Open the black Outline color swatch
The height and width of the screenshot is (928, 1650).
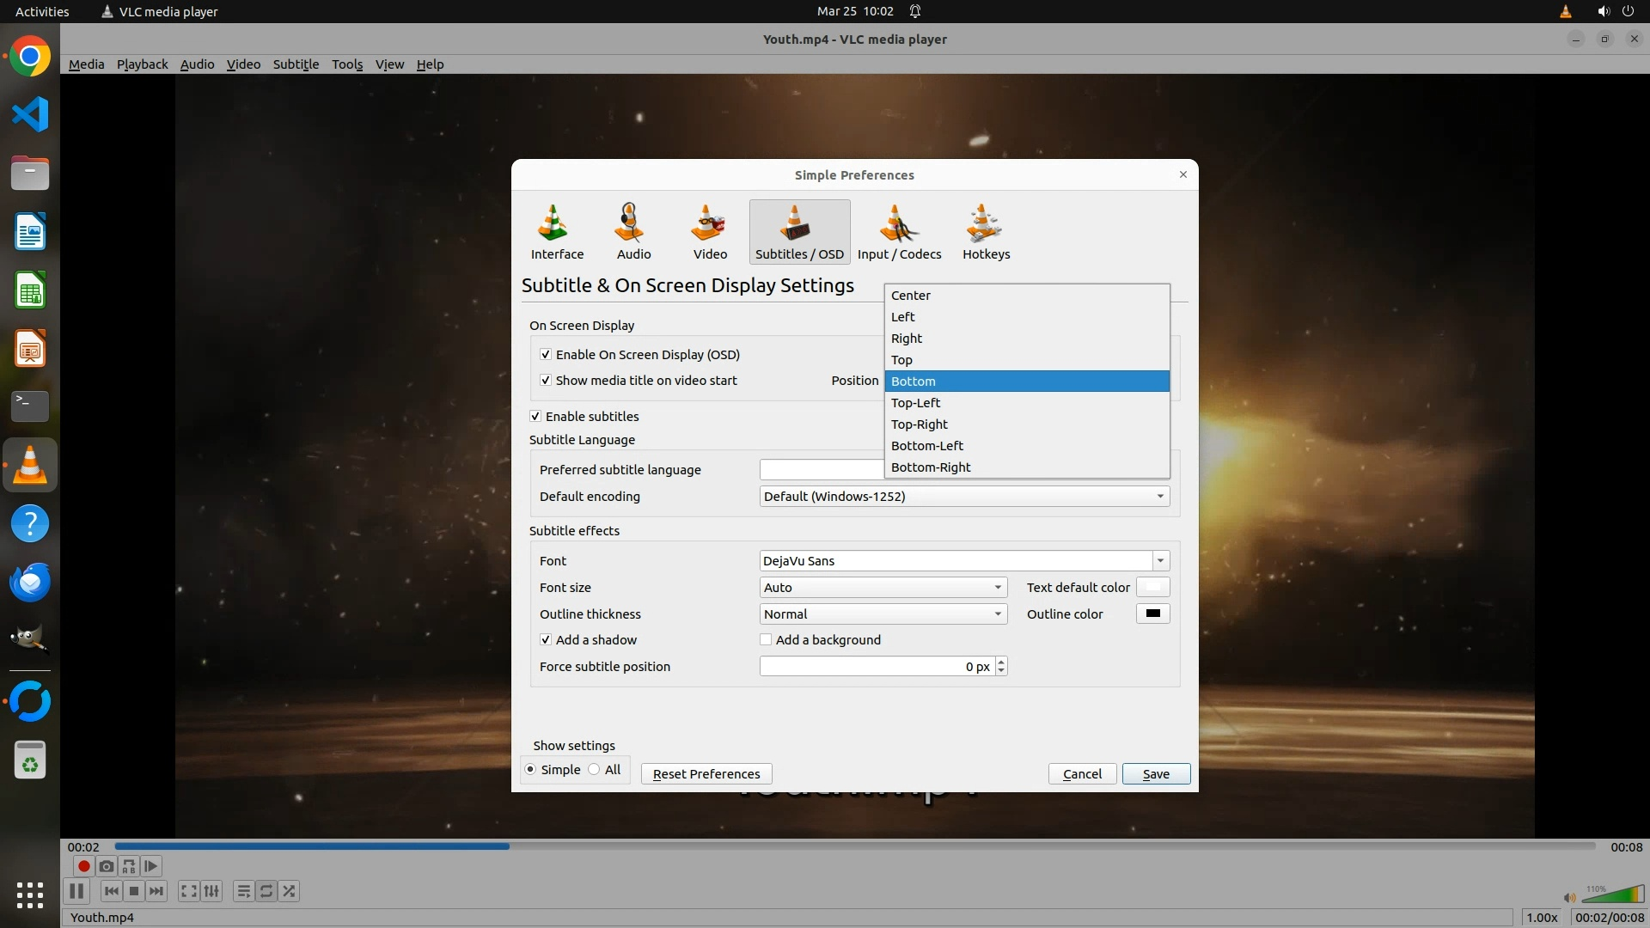coord(1152,614)
